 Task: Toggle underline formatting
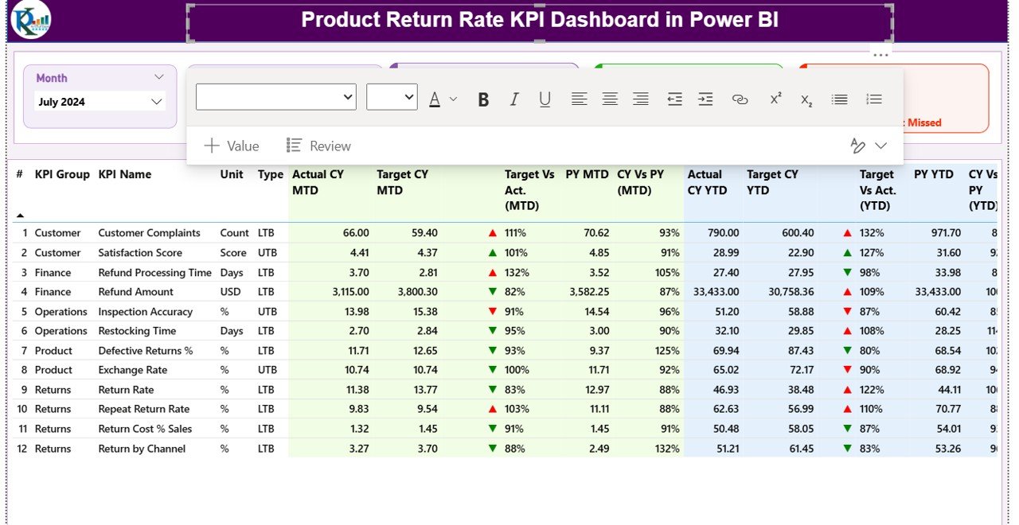coord(545,99)
